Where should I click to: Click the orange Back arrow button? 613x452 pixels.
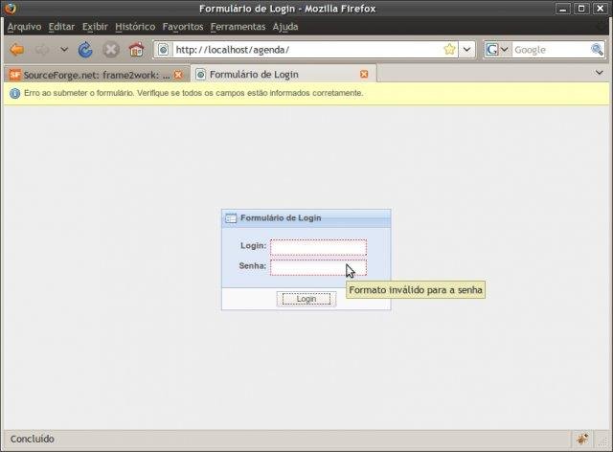17,50
